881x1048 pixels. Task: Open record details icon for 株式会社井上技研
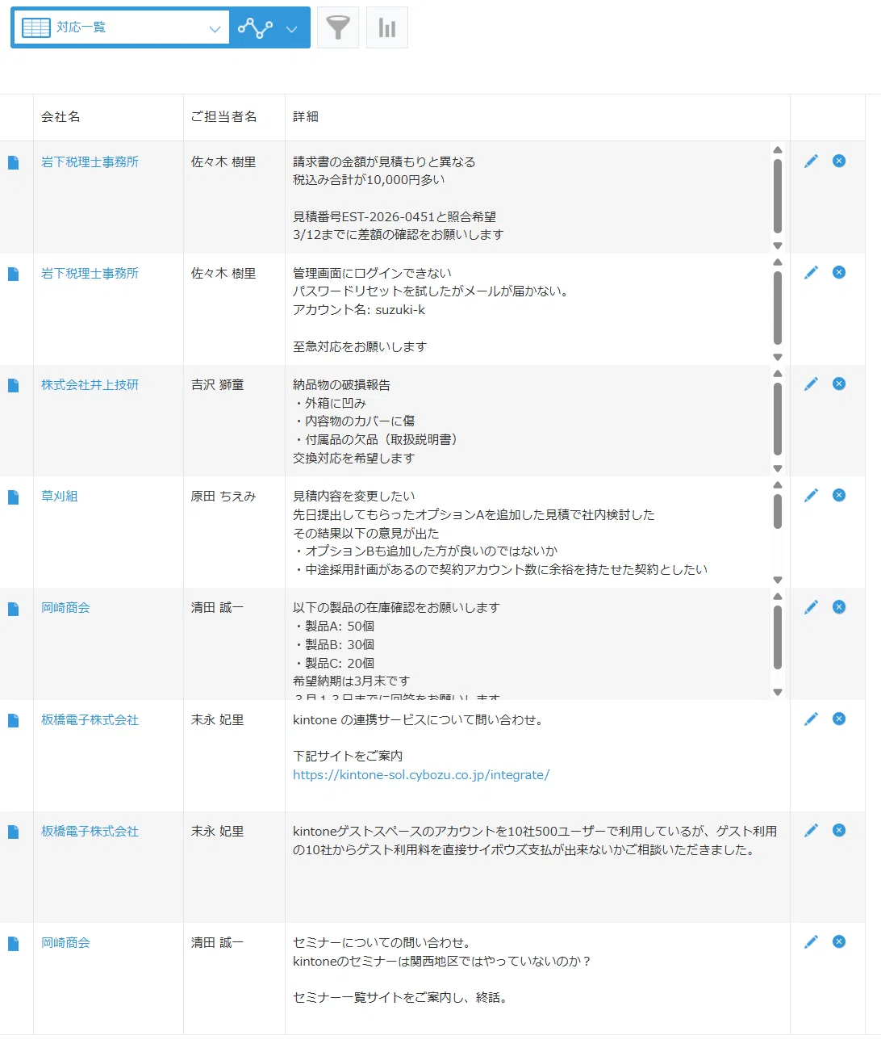pyautogui.click(x=13, y=385)
